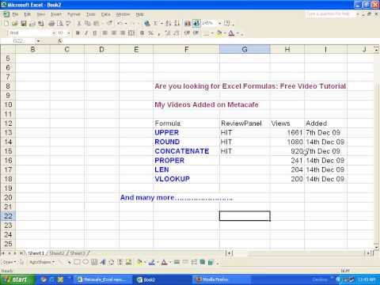Image resolution: width=380 pixels, height=285 pixels.
Task: Select the Text Box drawing tool
Action: coord(94,262)
